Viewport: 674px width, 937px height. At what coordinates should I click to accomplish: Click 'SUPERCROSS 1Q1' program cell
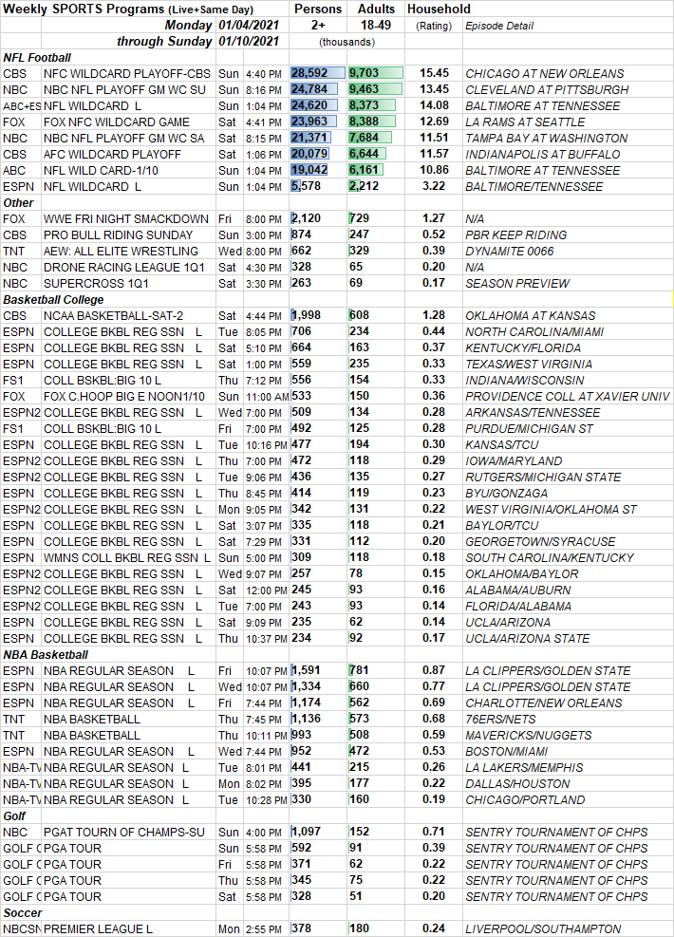coord(96,283)
